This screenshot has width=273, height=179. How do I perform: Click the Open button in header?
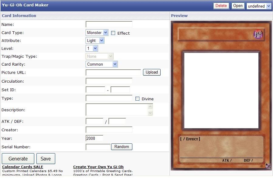click(238, 6)
